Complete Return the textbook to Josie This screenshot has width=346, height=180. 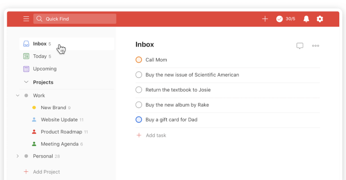[x=139, y=90]
